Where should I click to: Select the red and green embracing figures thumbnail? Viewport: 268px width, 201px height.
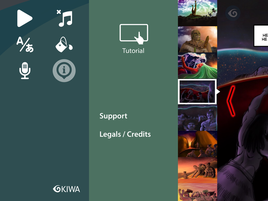click(x=198, y=66)
